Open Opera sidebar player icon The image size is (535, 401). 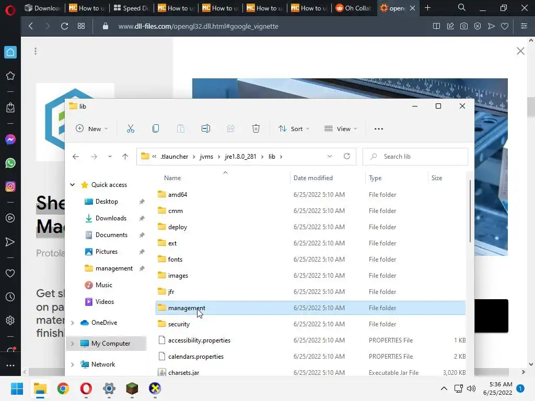[10, 218]
